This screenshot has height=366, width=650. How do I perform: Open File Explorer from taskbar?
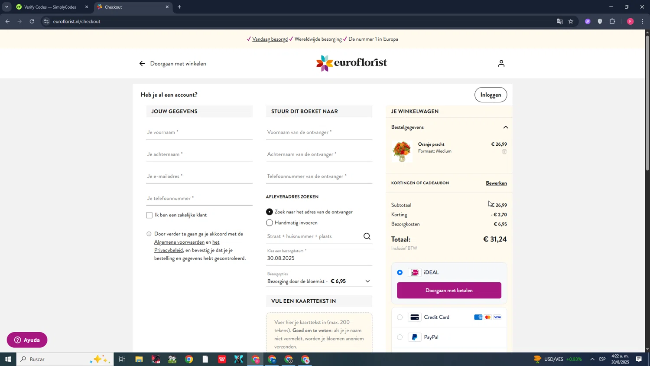pos(139,359)
